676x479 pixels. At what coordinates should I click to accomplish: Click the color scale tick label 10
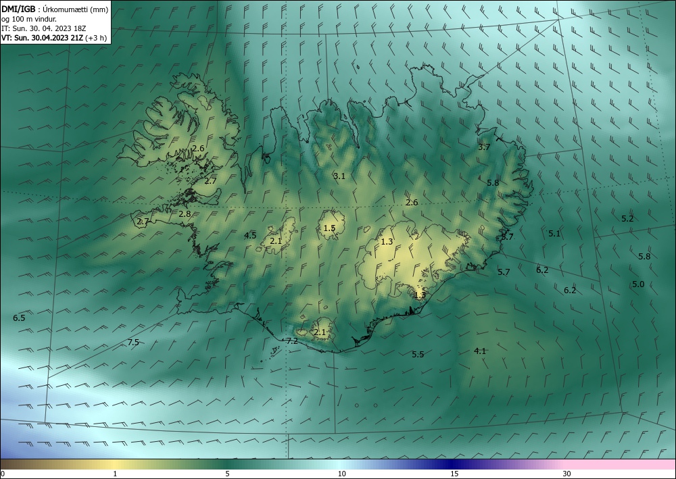pos(342,474)
